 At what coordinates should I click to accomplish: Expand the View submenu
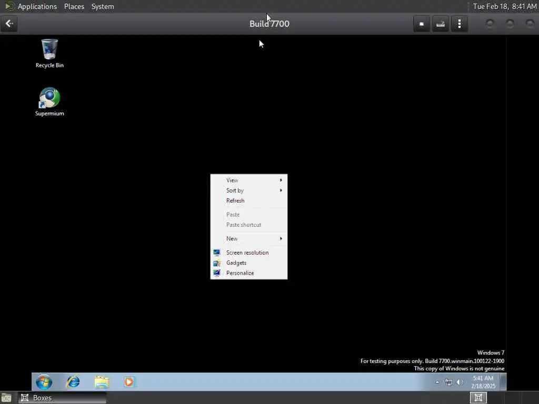pyautogui.click(x=249, y=180)
